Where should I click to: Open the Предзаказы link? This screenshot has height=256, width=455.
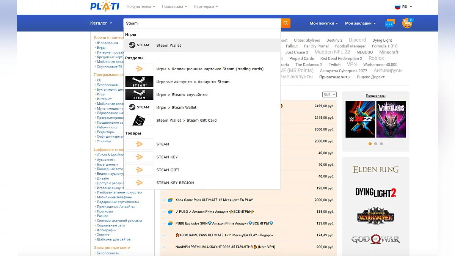(x=375, y=96)
